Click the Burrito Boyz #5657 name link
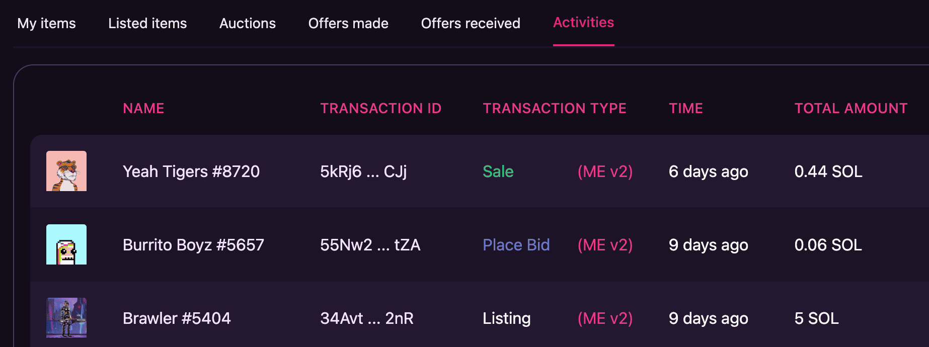929x347 pixels. point(194,244)
